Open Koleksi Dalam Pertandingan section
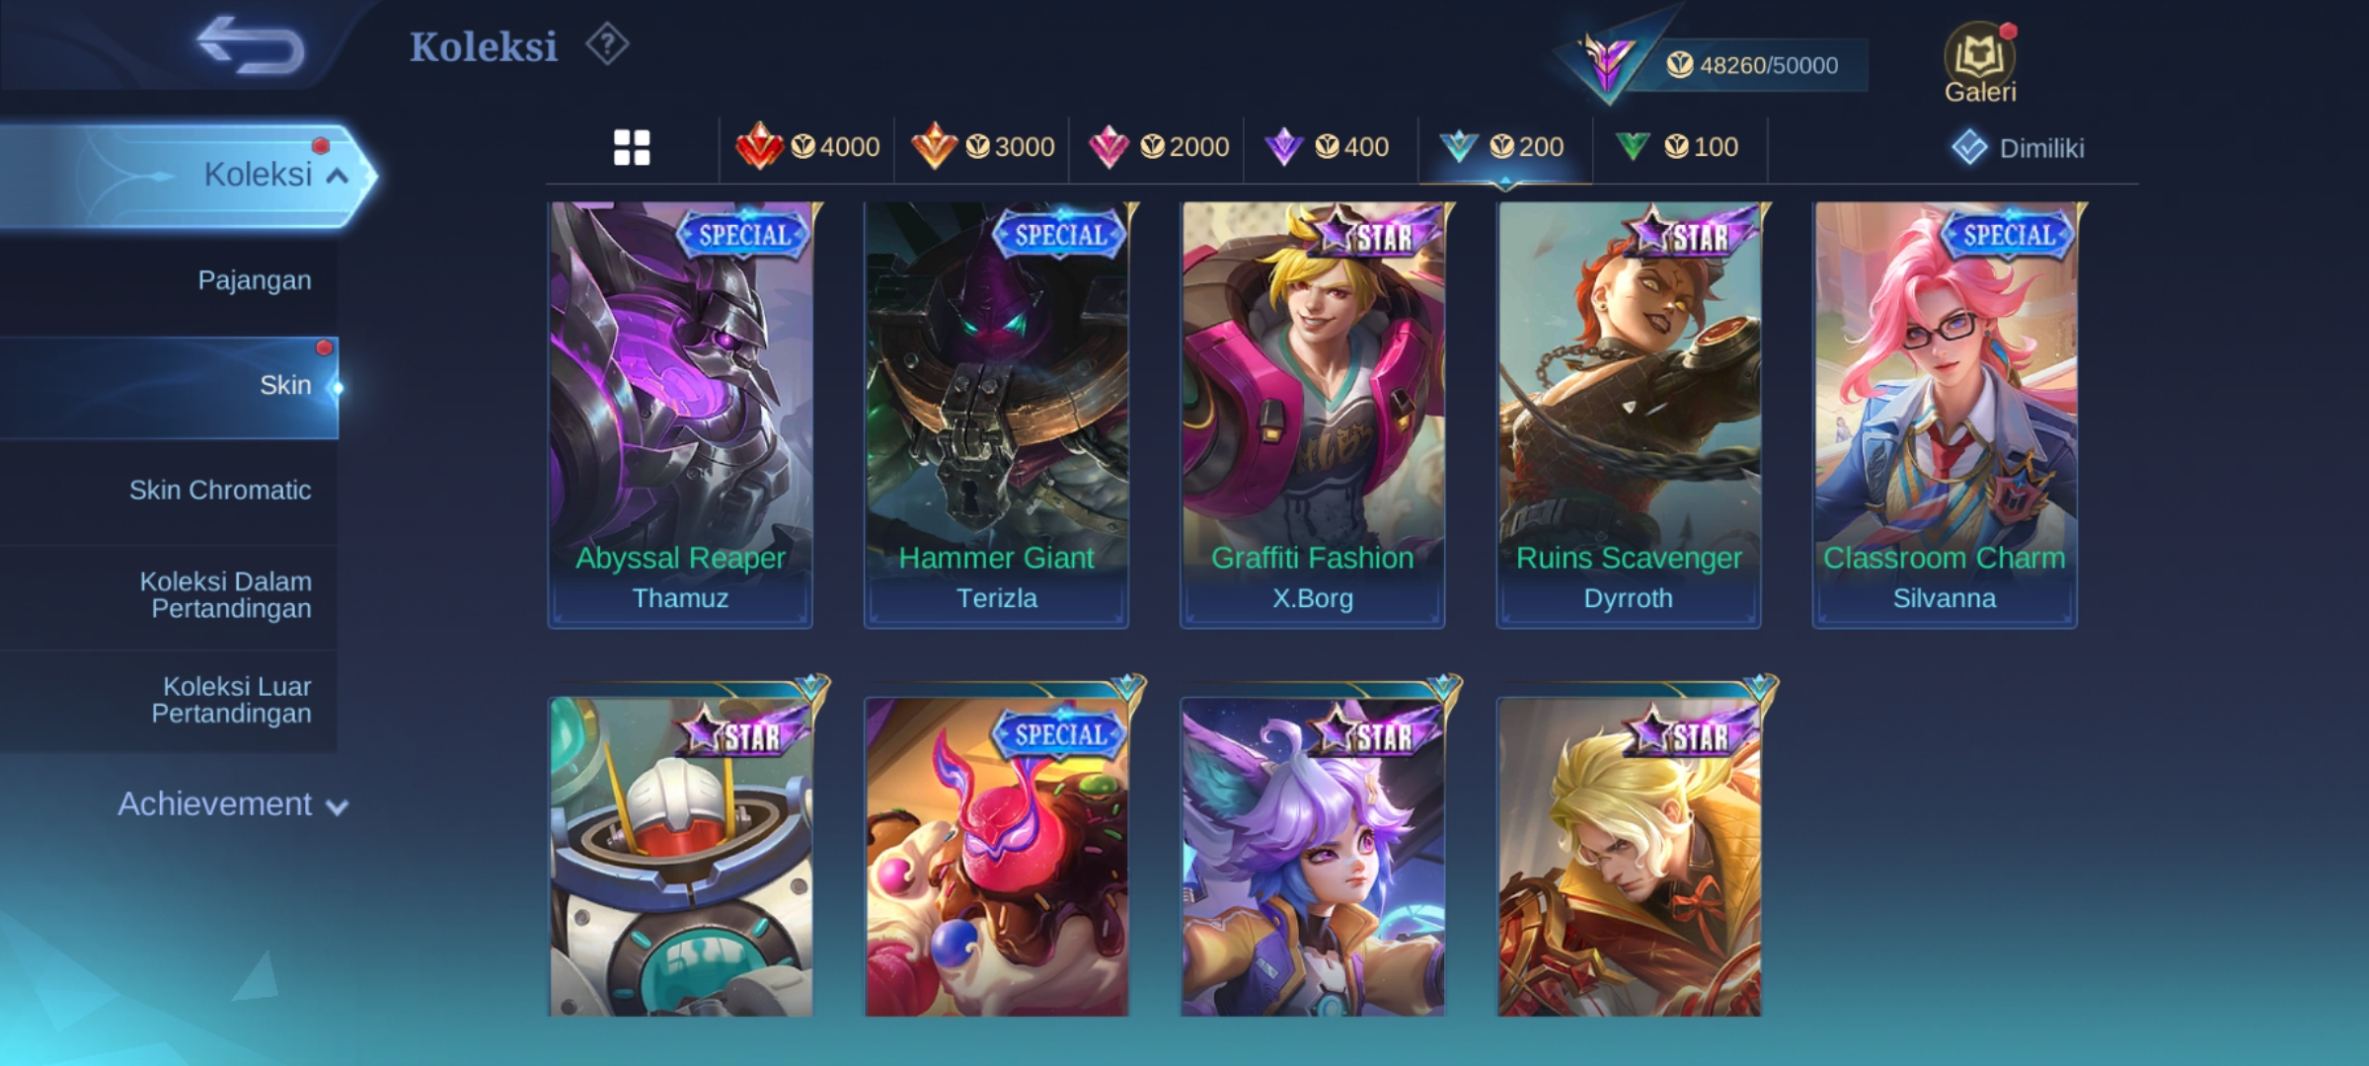 tap(226, 595)
